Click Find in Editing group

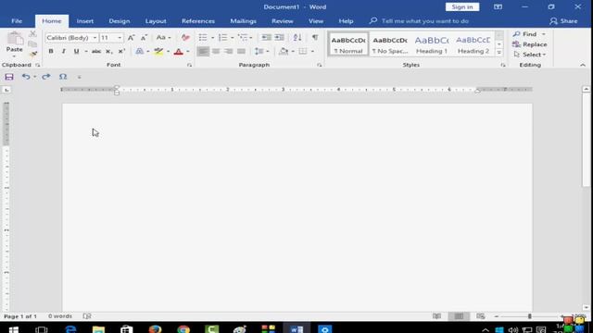tap(529, 34)
